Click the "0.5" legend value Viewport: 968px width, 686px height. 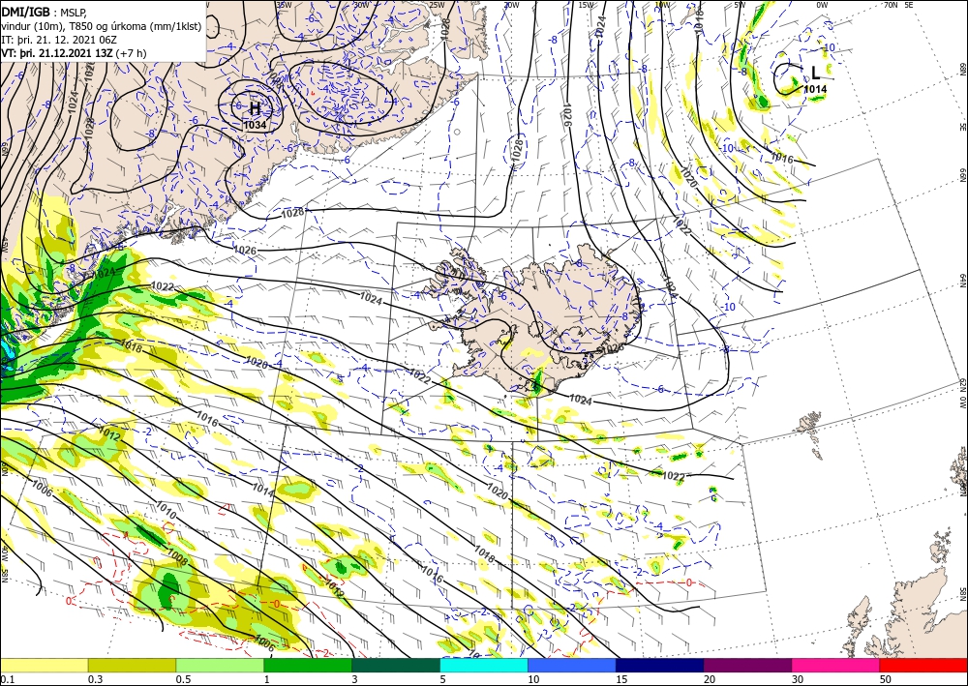(x=183, y=679)
